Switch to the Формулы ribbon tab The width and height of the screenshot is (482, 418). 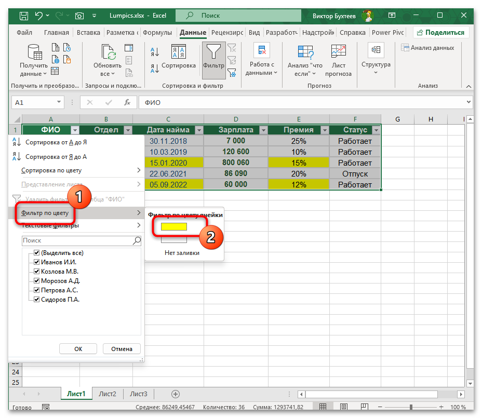(157, 32)
